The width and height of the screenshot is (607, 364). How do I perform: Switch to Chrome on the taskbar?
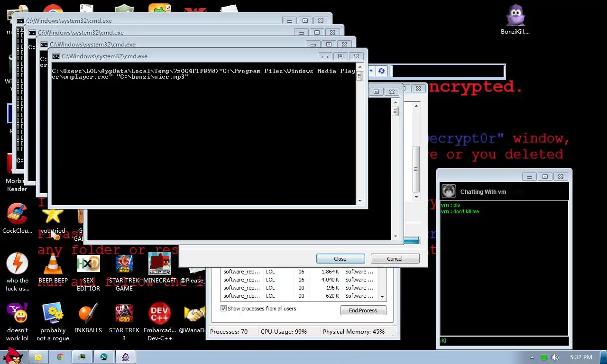(60, 357)
